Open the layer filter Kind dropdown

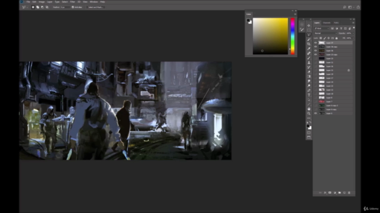(322, 28)
